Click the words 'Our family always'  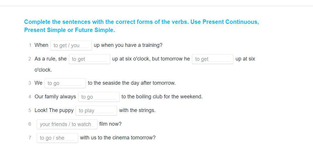pyautogui.click(x=55, y=97)
